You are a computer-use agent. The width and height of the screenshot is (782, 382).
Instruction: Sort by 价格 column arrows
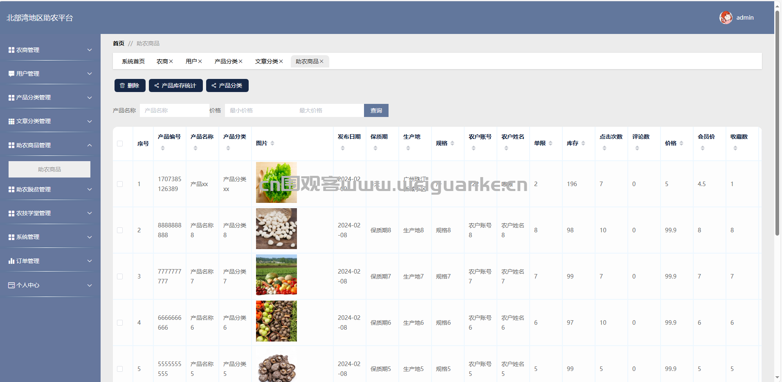click(x=681, y=143)
